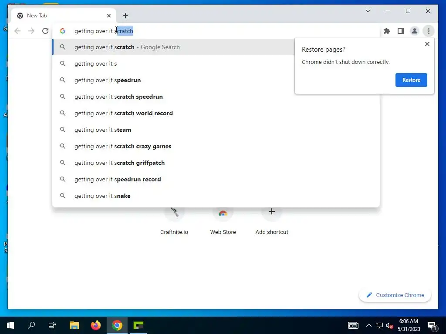Image resolution: width=446 pixels, height=334 pixels.
Task: Open the Web Store shortcut
Action: coord(223,221)
